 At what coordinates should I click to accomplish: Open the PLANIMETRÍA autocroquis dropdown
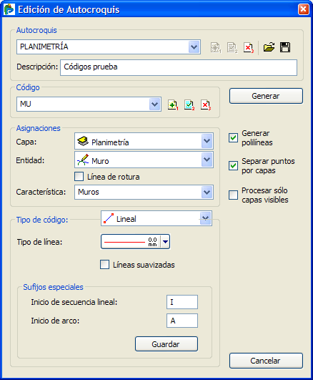[x=194, y=47]
